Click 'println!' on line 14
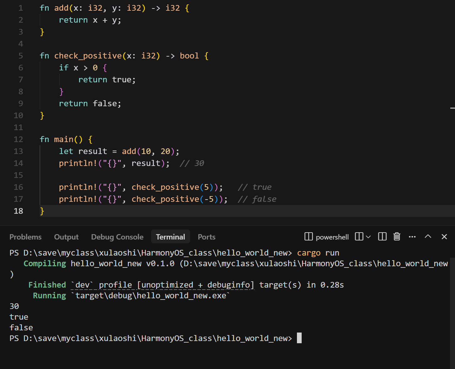 pos(78,163)
